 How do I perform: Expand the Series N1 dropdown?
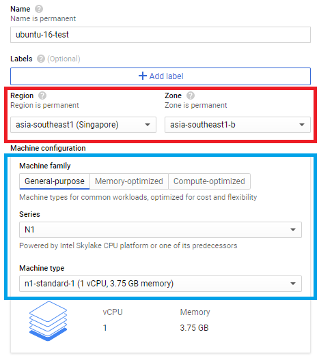tap(161, 230)
